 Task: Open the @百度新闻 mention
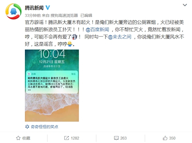click(x=97, y=30)
